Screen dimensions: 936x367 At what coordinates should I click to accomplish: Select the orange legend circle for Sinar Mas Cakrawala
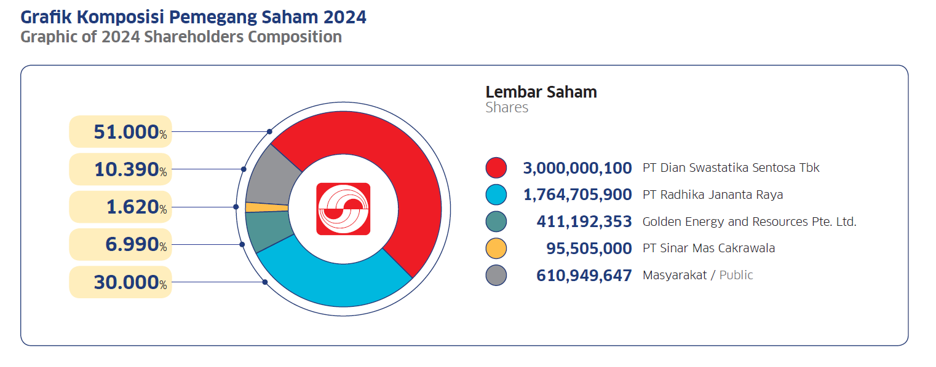[x=496, y=249]
